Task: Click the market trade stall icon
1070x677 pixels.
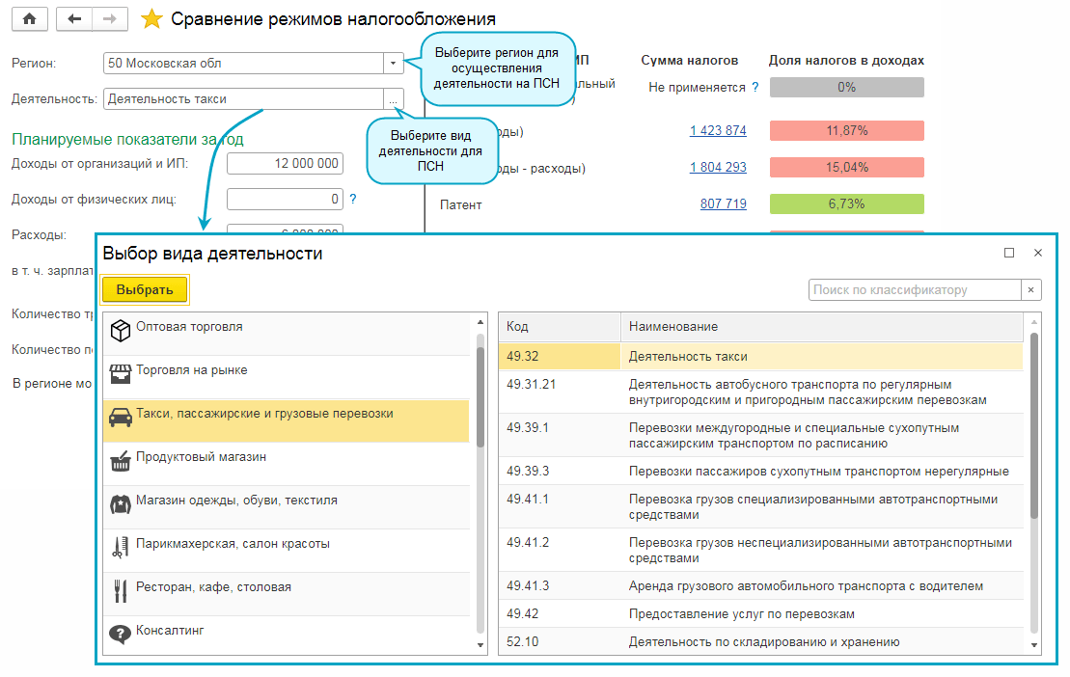Action: [x=120, y=374]
